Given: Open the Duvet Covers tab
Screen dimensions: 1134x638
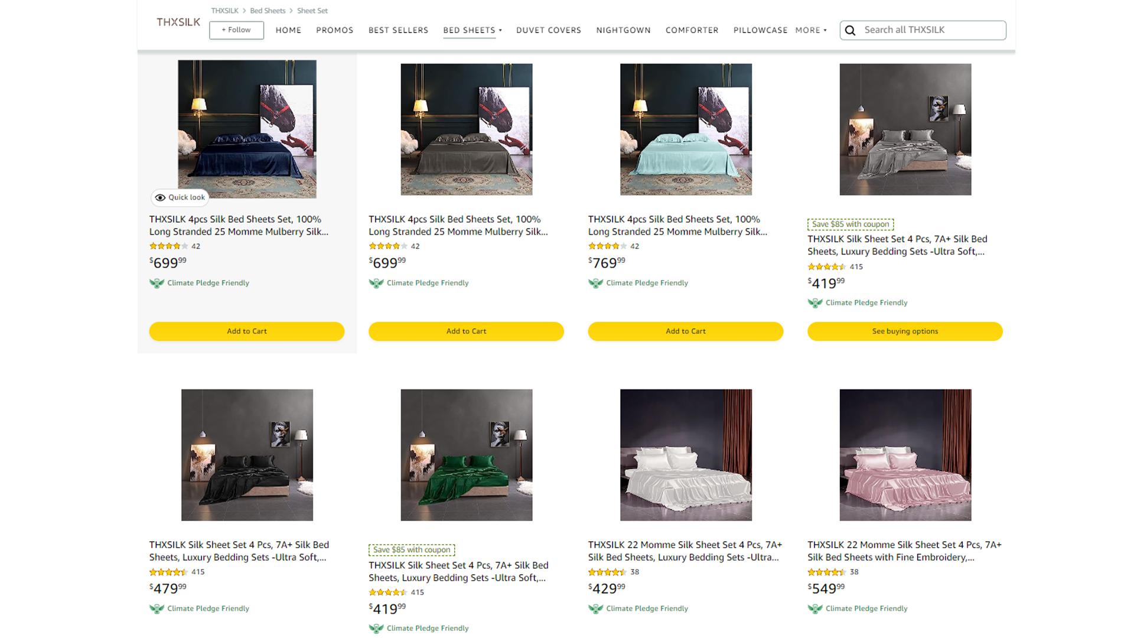Looking at the screenshot, I should click(549, 30).
